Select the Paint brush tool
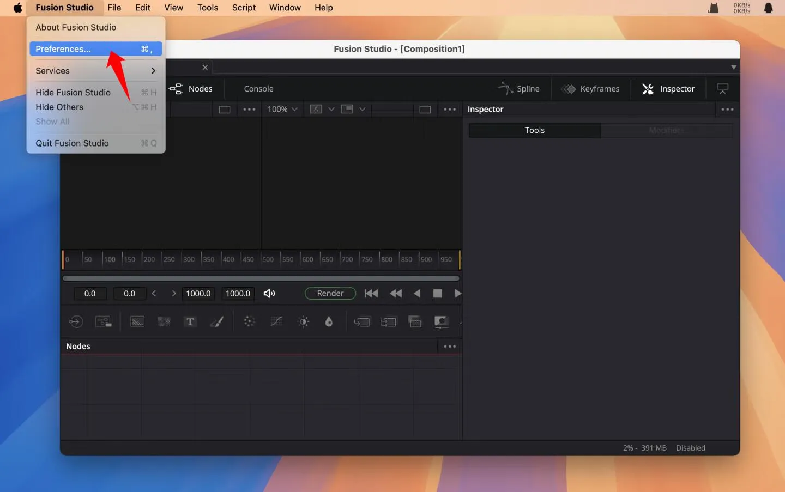The width and height of the screenshot is (785, 492). click(x=217, y=322)
